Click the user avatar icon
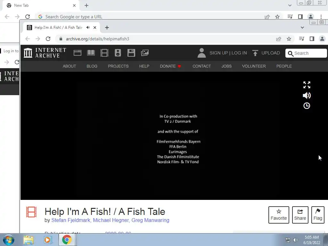 202,53
